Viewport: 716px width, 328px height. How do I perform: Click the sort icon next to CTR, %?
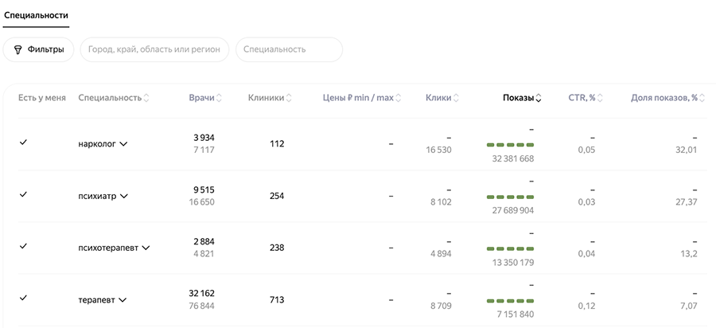pos(600,98)
